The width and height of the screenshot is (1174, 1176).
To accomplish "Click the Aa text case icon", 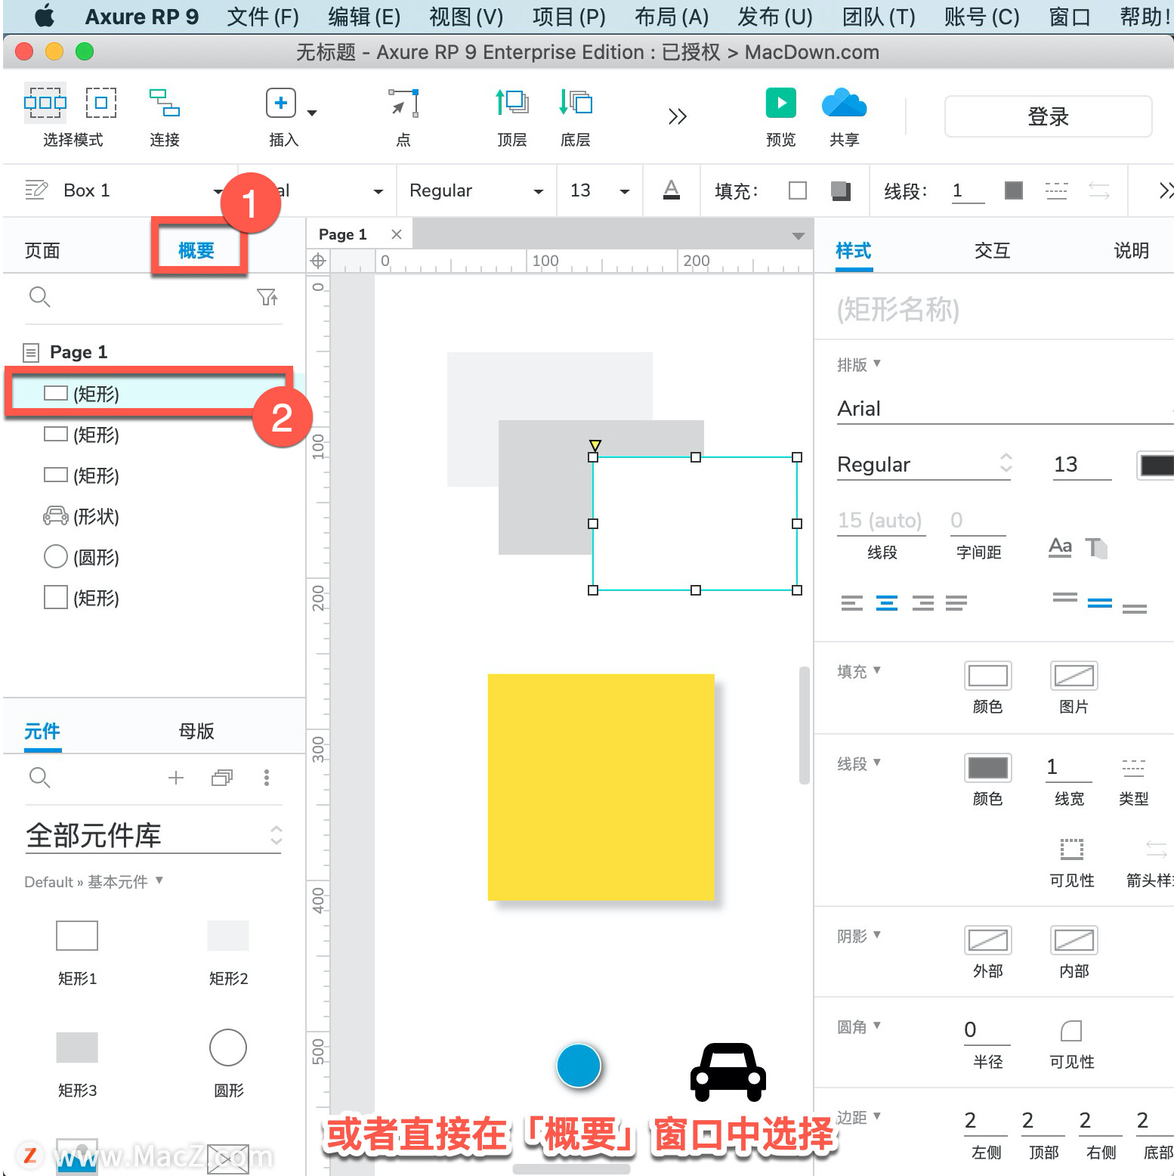I will [x=1061, y=546].
